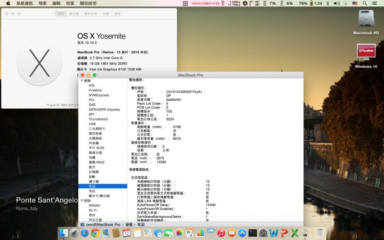Image resolution: width=384 pixels, height=240 pixels.
Task: Open the Trash in the Dock
Action: (320, 233)
